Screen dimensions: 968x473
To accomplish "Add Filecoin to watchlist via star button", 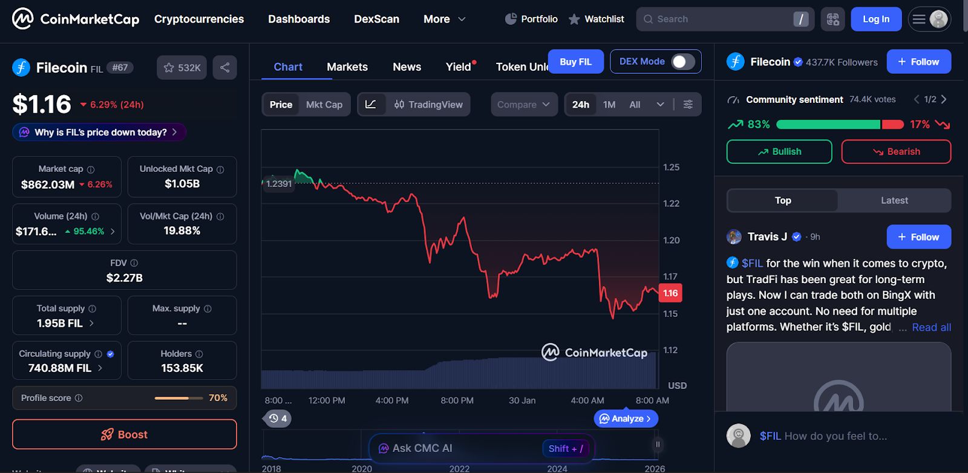I will click(x=181, y=68).
